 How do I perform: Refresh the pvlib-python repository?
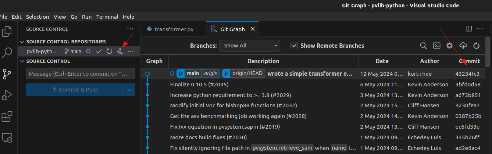click(x=109, y=51)
